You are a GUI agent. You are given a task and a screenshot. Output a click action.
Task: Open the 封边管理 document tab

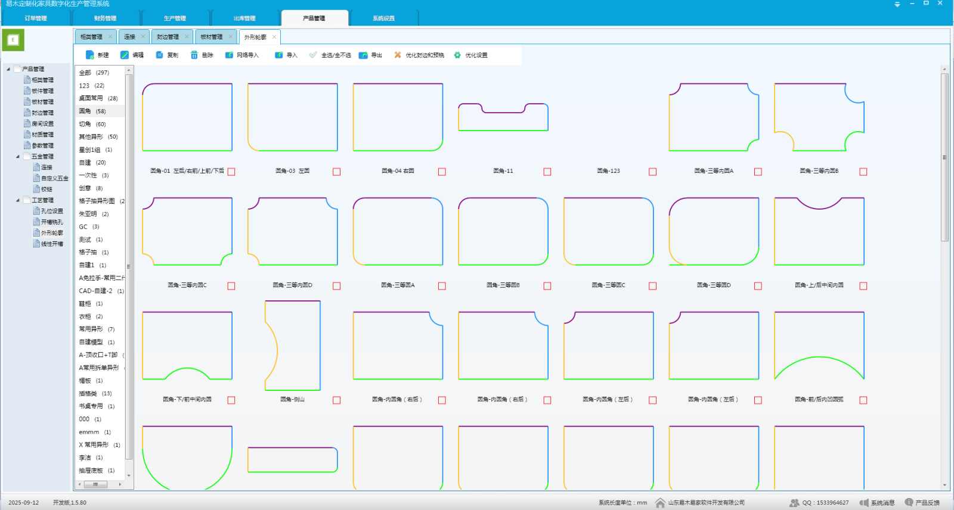168,37
